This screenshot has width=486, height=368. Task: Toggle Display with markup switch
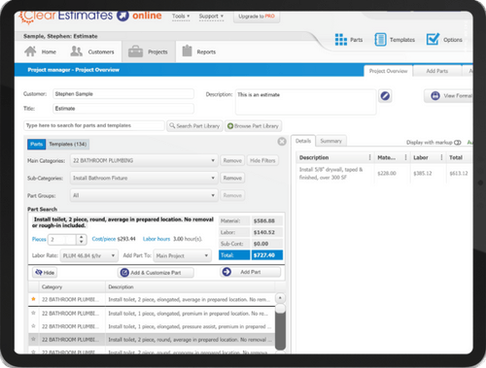(458, 143)
